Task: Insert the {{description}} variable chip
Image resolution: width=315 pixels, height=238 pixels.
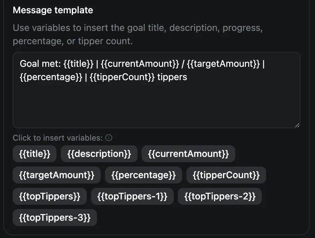Action: click(99, 154)
